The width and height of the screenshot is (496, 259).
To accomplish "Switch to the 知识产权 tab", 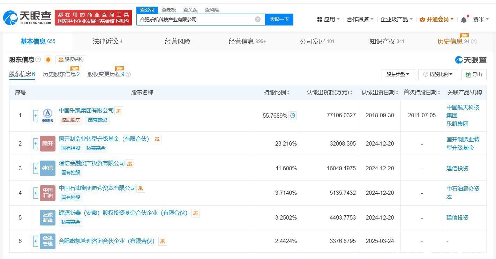I will point(387,42).
